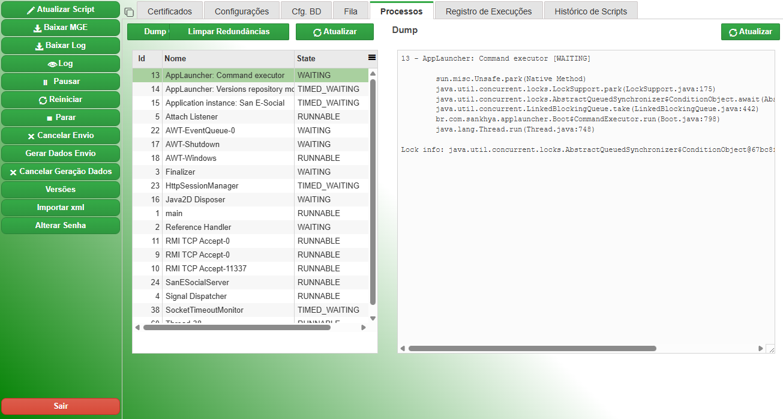The width and height of the screenshot is (783, 419).
Task: Select the Java2D Disposer row
Action: [251, 200]
